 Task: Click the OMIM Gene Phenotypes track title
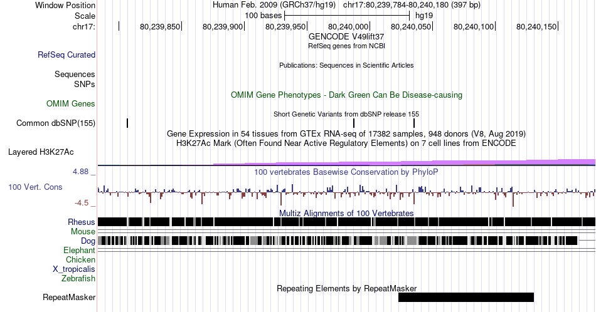coord(346,95)
